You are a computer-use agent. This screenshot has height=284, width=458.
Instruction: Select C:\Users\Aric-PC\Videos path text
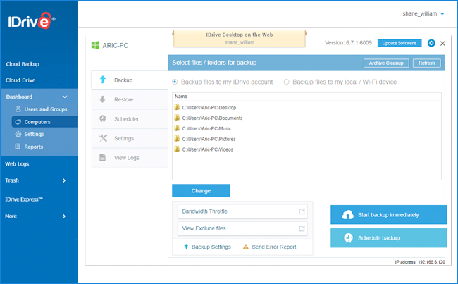(x=208, y=149)
